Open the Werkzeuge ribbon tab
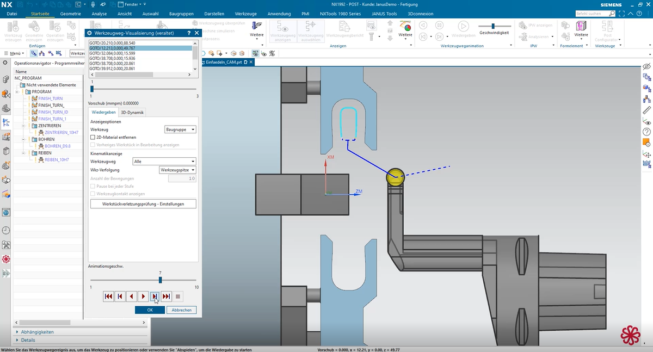Viewport: 653px width, 352px height. coord(246,14)
